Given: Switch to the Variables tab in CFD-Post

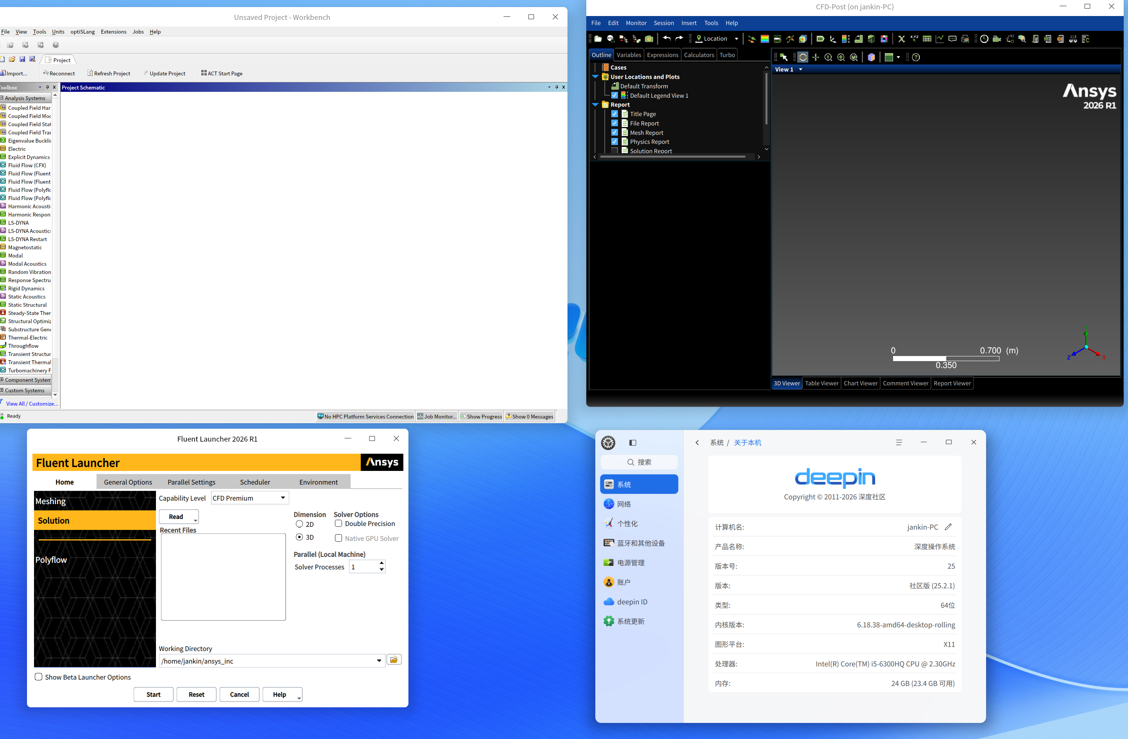Looking at the screenshot, I should 628,55.
